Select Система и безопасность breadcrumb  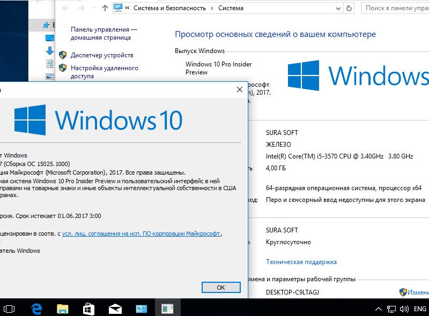point(169,8)
